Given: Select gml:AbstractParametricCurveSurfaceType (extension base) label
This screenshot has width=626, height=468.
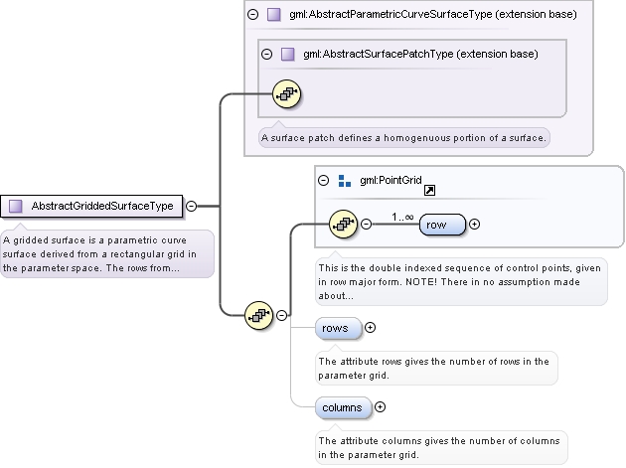Looking at the screenshot, I should (x=433, y=14).
